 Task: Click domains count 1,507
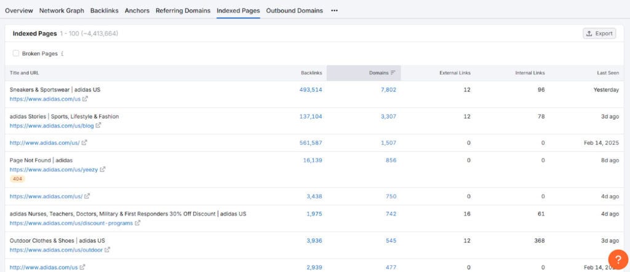click(389, 143)
